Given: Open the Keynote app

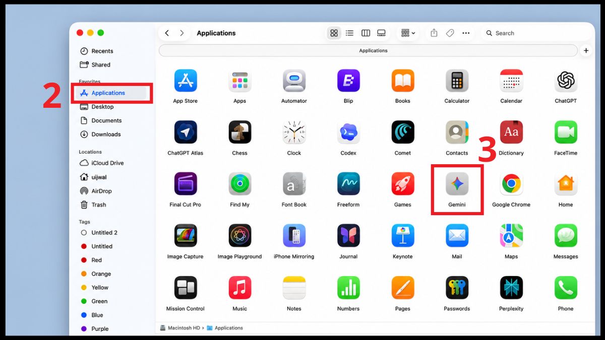Looking at the screenshot, I should 403,236.
